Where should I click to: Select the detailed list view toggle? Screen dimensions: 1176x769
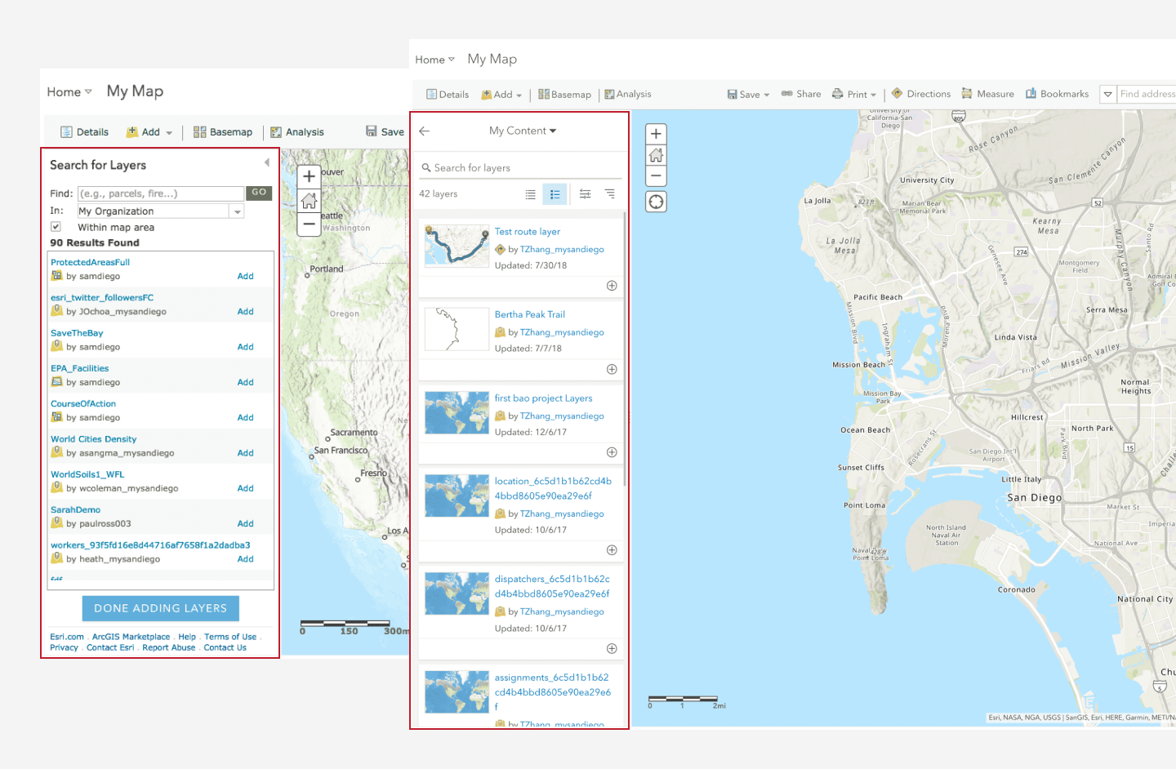tap(555, 194)
